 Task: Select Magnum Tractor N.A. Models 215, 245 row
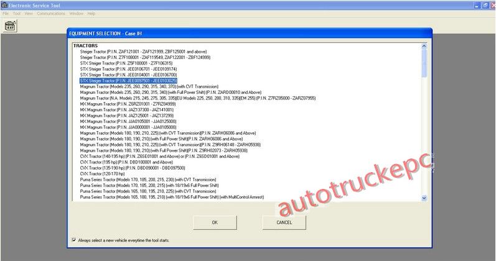(198, 98)
